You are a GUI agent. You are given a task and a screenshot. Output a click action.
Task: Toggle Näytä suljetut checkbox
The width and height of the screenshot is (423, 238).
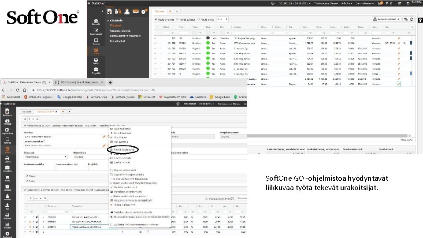coord(177,19)
